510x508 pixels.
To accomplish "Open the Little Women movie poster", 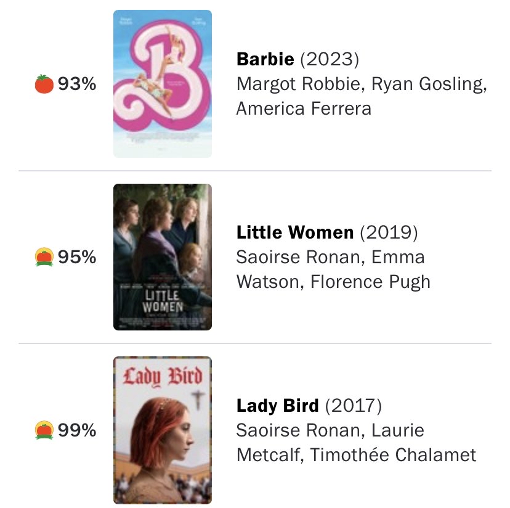I will click(163, 256).
